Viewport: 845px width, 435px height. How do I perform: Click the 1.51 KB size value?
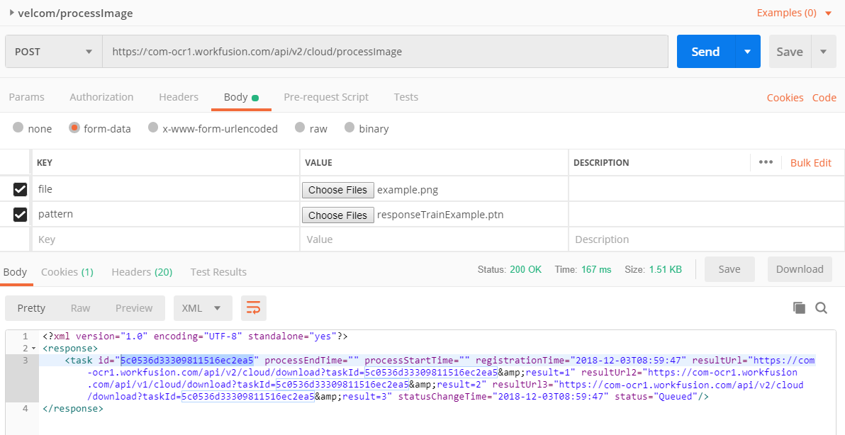[665, 269]
